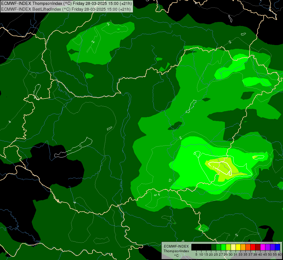Select the indigo 50–55 legend swatch
Screen dimensions: 283x260
pos(273,247)
